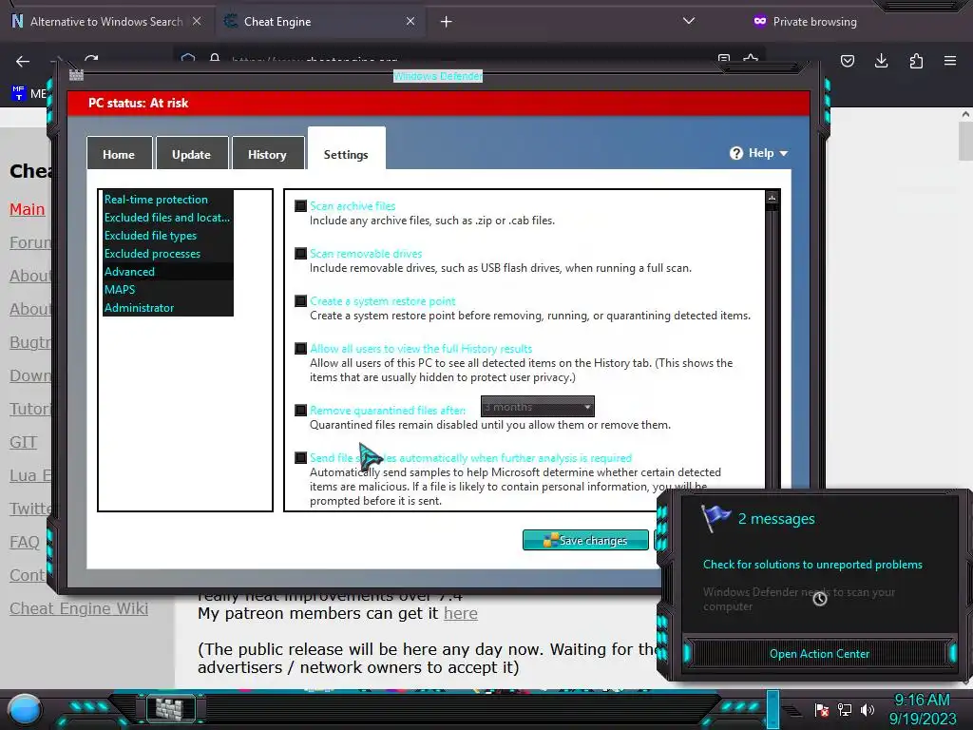The height and width of the screenshot is (730, 973).
Task: Enable the Scan archive files checkbox
Action: (301, 206)
